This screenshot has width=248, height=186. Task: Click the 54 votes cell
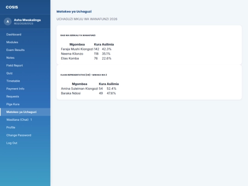coord(101,89)
